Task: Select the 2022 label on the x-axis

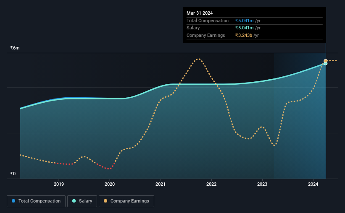Action: coord(211,184)
